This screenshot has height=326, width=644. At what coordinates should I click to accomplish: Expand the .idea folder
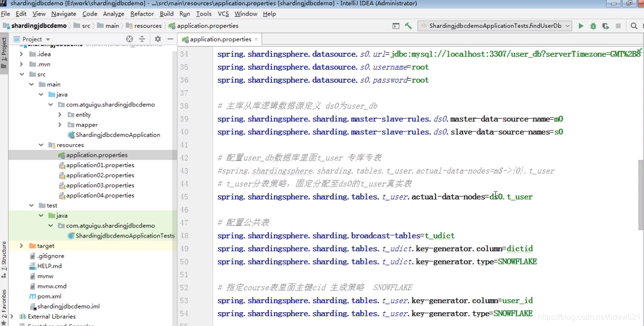point(21,54)
